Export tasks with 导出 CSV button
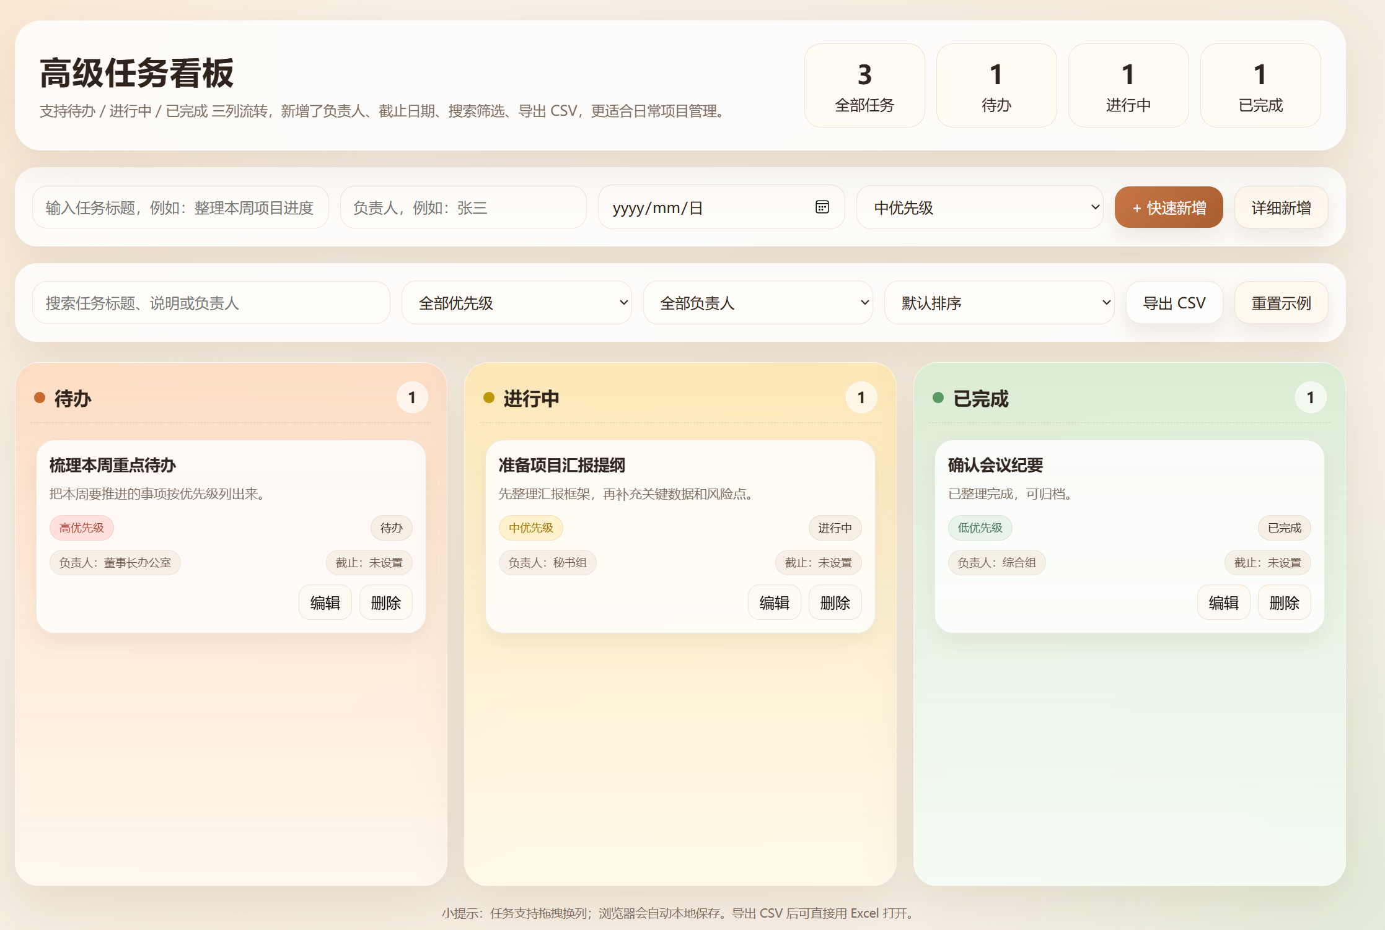 tap(1174, 303)
